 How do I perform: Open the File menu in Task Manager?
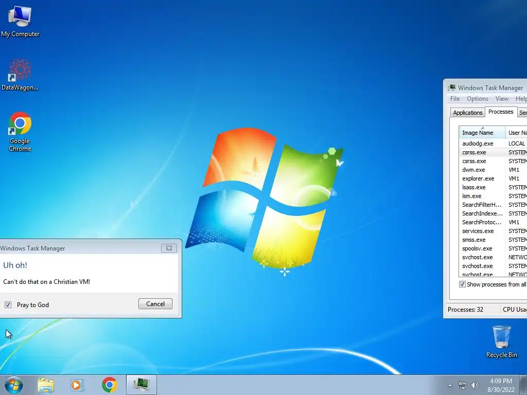tap(455, 98)
